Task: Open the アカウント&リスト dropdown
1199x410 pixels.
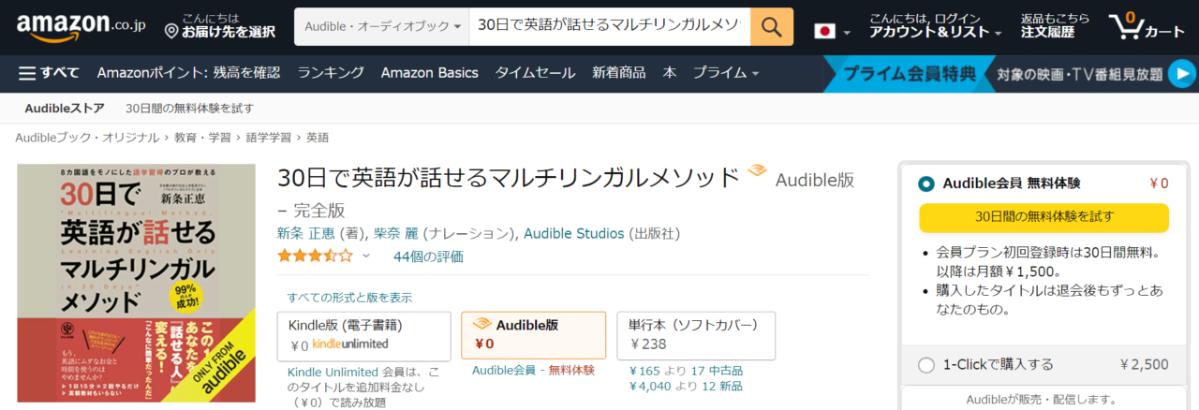Action: 935,32
